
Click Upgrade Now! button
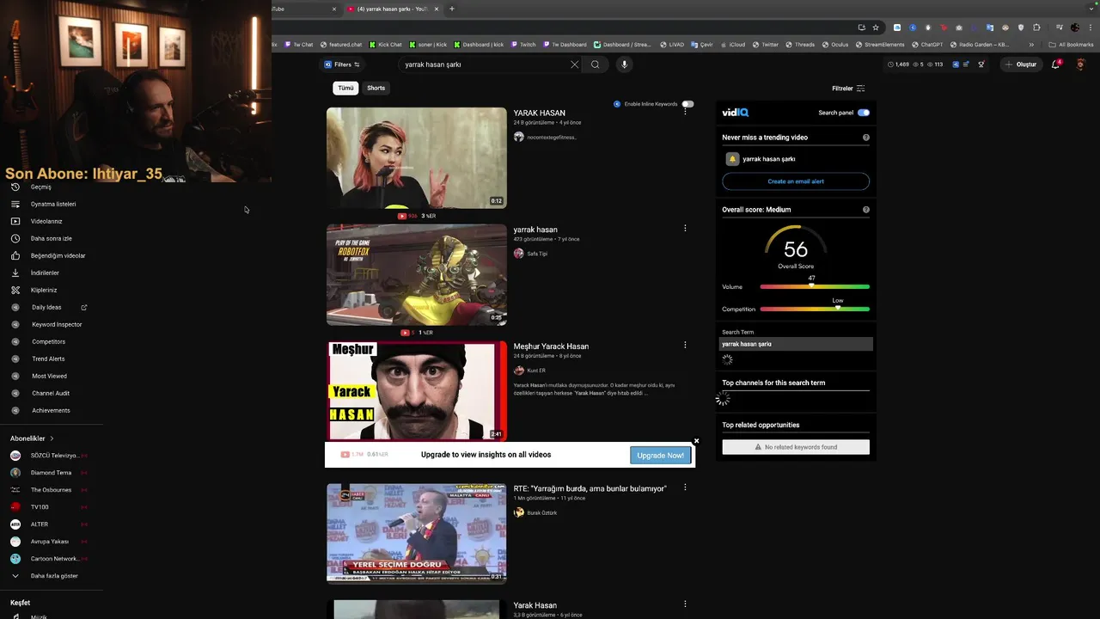[660, 456]
